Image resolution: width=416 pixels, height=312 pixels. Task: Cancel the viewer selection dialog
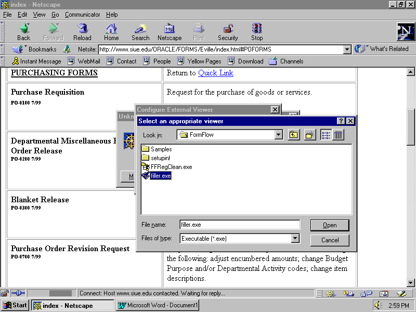tap(330, 240)
